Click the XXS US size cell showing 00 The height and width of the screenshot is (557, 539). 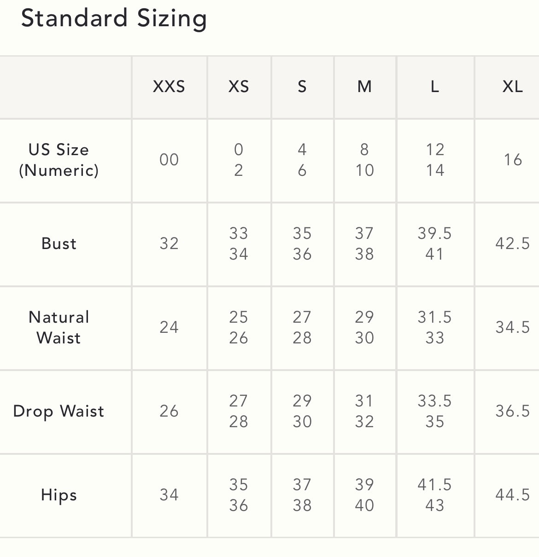click(169, 160)
